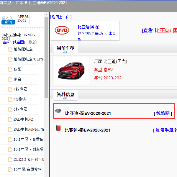This screenshot has width=177, height=177.
Task: Click file icon beside 6扬声器
Action: [x=10, y=110]
